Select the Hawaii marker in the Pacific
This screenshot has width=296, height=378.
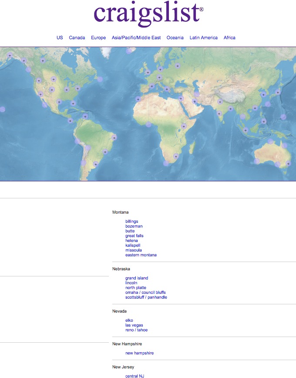click(2, 109)
